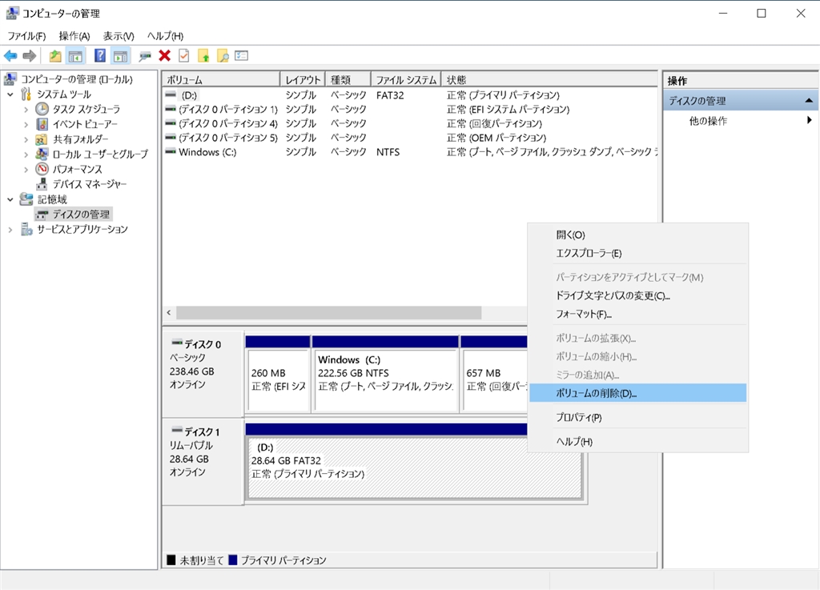The height and width of the screenshot is (590, 820).
Task: Click the red X delete icon in toolbar
Action: pos(164,56)
